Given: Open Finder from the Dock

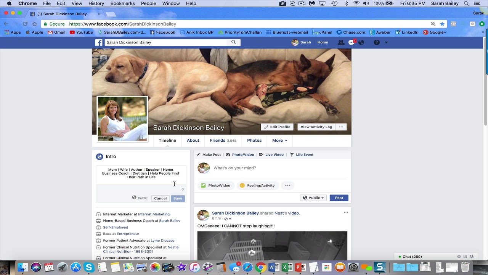Looking at the screenshot, I should click(x=23, y=267).
